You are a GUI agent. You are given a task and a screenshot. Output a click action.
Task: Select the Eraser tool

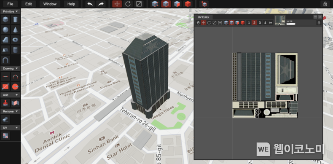click(5, 119)
